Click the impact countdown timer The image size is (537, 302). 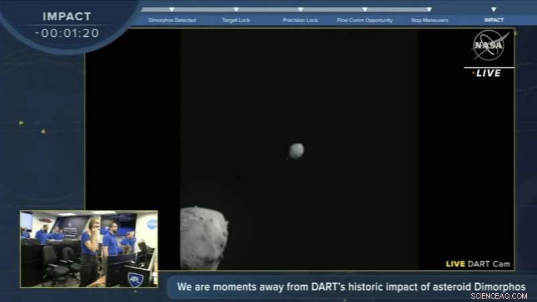(67, 33)
